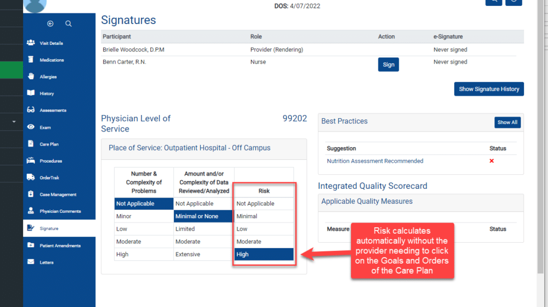Click Show All in Best Practices
The image size is (548, 307).
(x=507, y=122)
